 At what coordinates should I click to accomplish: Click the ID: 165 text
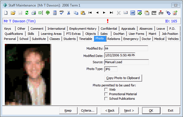click(171, 21)
